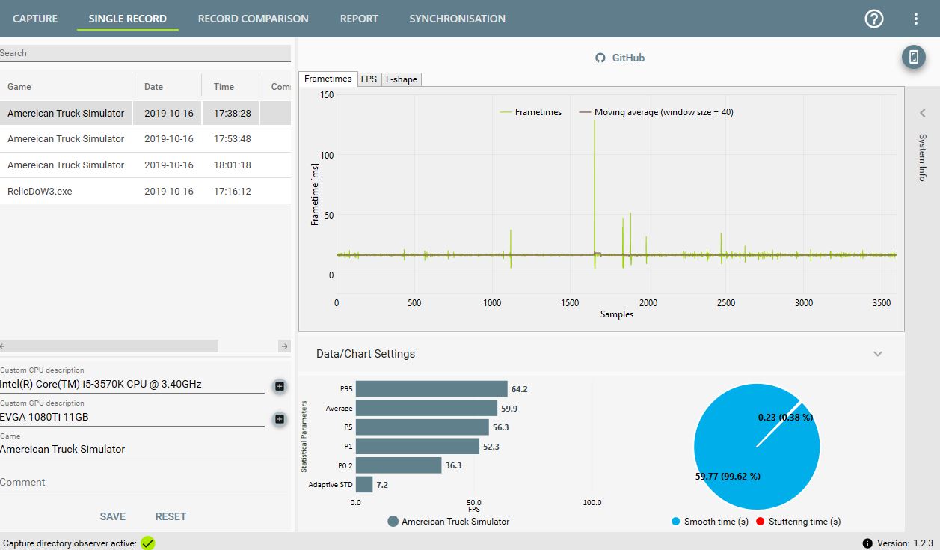
Task: Open the help question mark icon
Action: (x=874, y=19)
